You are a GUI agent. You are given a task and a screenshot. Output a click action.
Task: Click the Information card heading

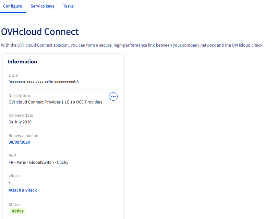click(22, 62)
